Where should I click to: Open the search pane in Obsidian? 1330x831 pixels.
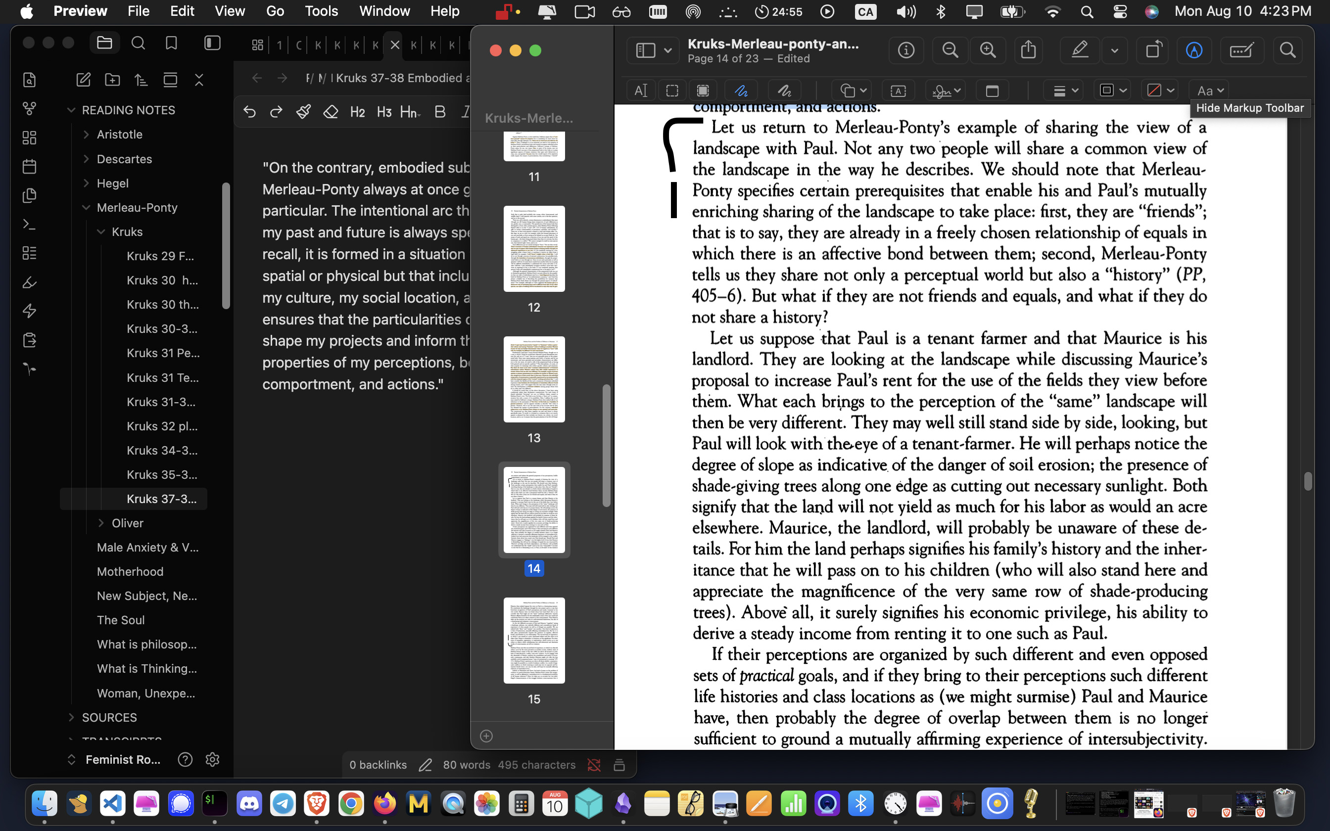click(138, 43)
